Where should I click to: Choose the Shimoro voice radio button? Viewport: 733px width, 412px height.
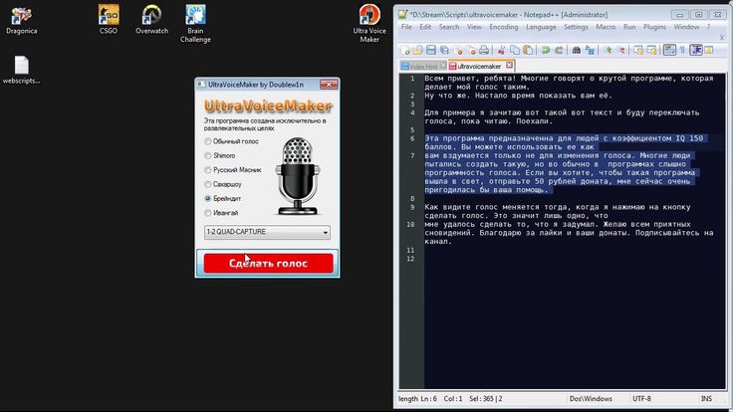click(208, 155)
